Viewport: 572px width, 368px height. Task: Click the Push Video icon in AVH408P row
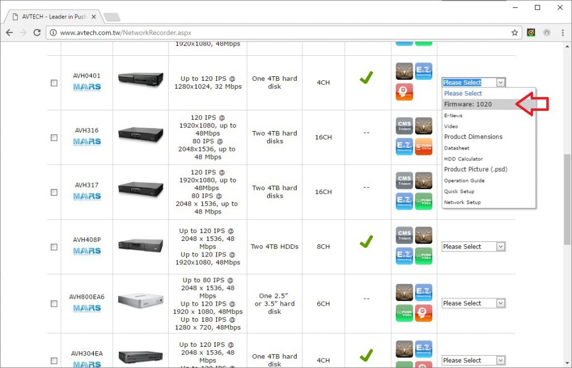[423, 255]
